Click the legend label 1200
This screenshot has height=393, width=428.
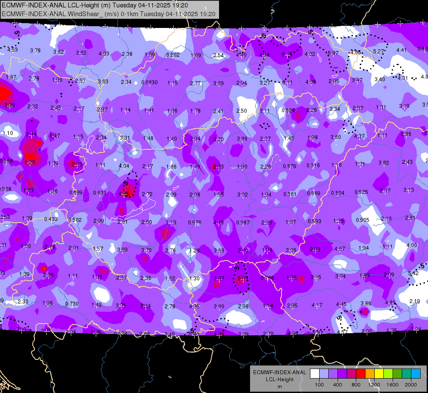tap(374, 385)
